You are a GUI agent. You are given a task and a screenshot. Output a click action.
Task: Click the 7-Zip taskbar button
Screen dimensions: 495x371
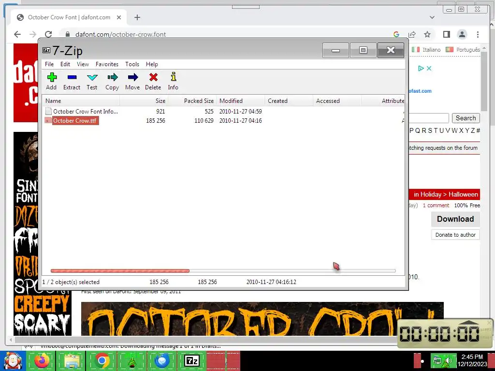pos(192,360)
